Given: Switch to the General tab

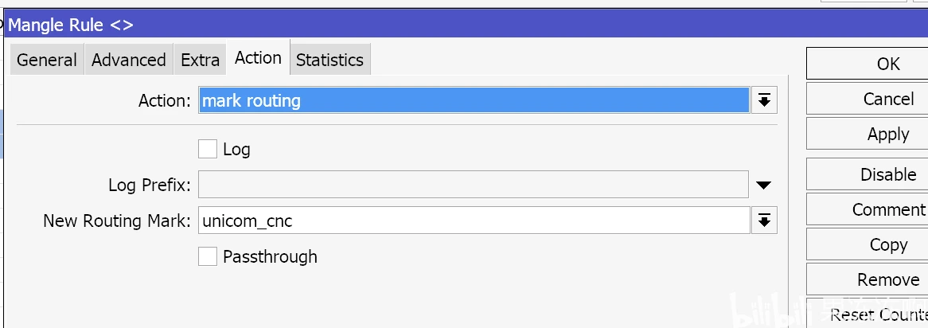Looking at the screenshot, I should tap(47, 61).
